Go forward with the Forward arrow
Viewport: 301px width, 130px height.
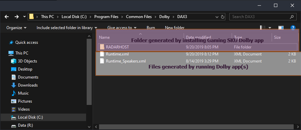pyautogui.click(x=17, y=17)
